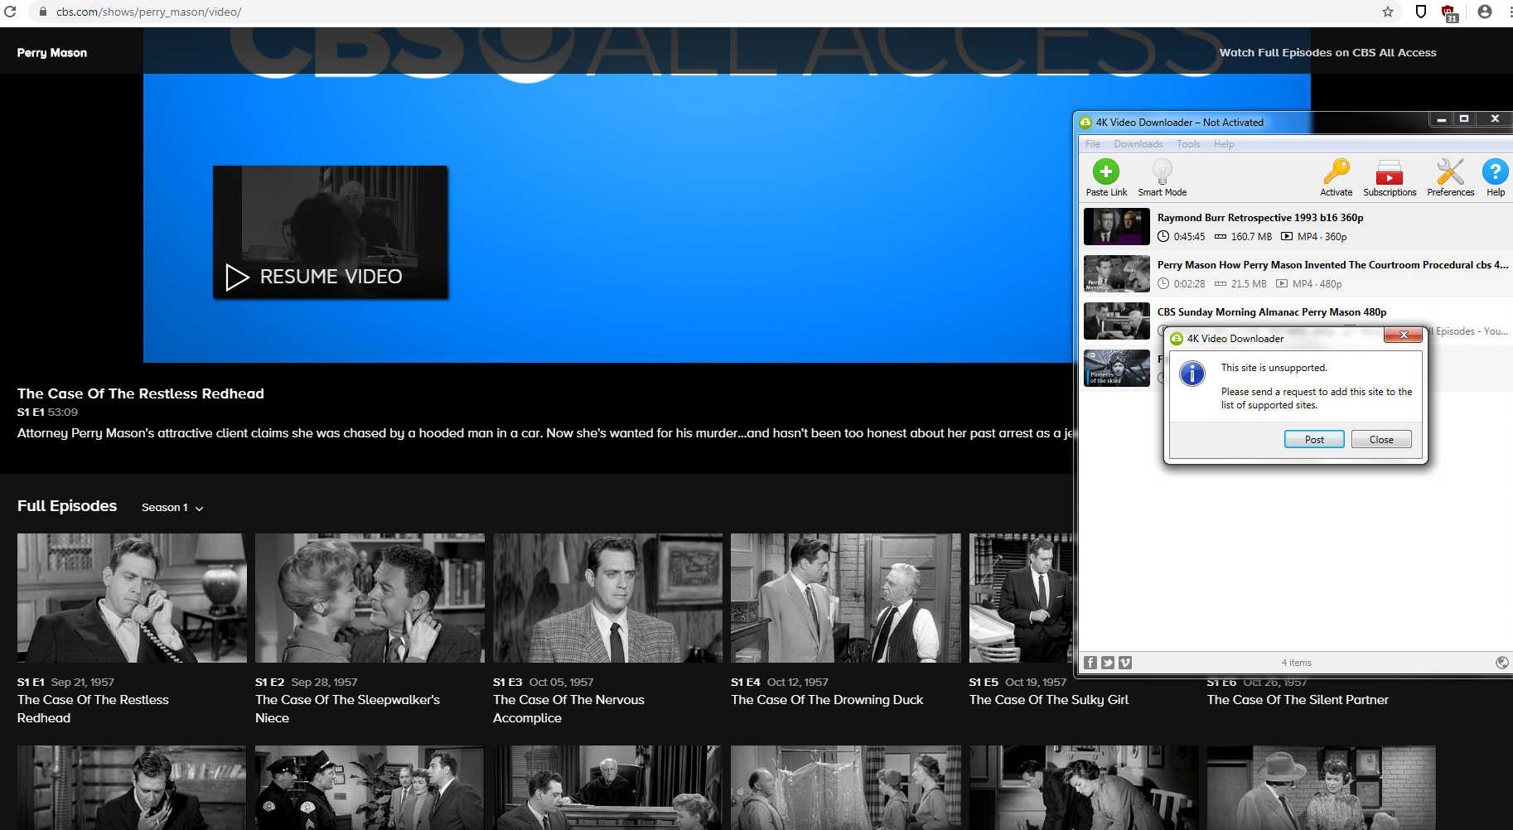Viewport: 1513px width, 830px height.
Task: Toggle Smart Mode lightbulb icon
Action: [1162, 172]
